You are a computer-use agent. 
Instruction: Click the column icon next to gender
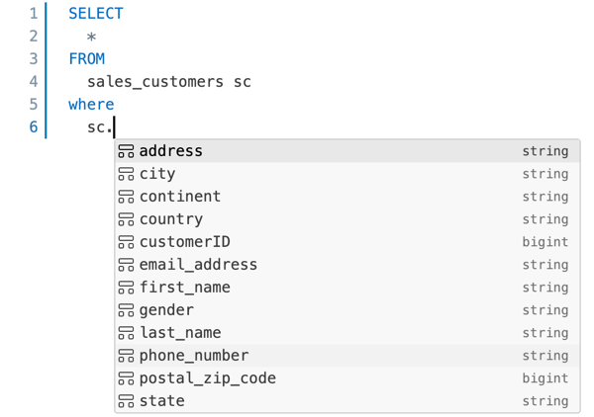coord(126,310)
